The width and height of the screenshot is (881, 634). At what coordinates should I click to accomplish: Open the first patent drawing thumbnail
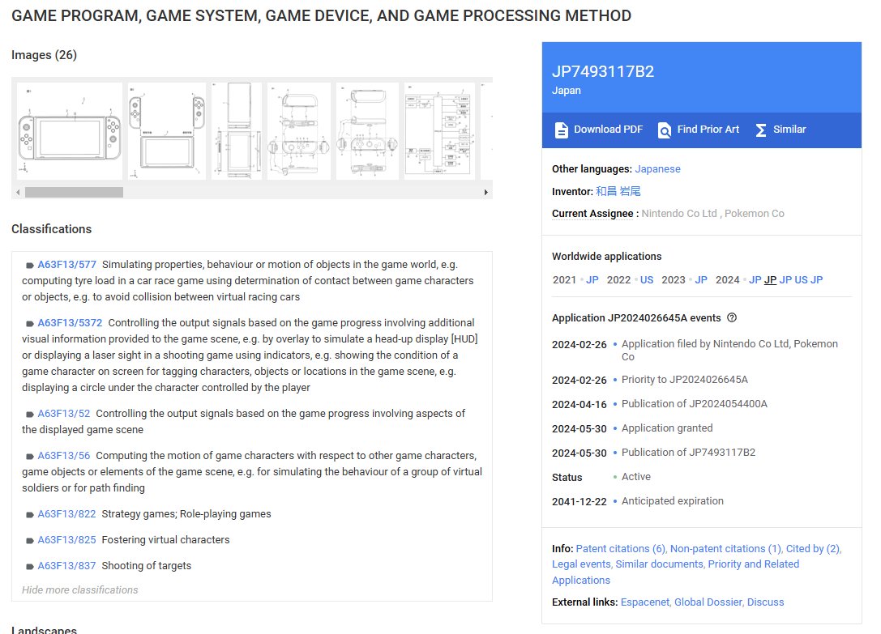click(x=70, y=131)
